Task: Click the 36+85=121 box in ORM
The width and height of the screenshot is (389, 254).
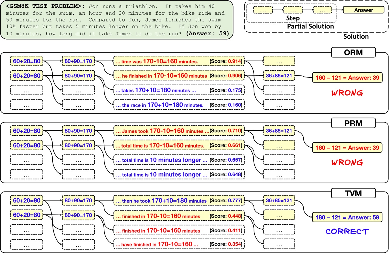Action: point(279,76)
